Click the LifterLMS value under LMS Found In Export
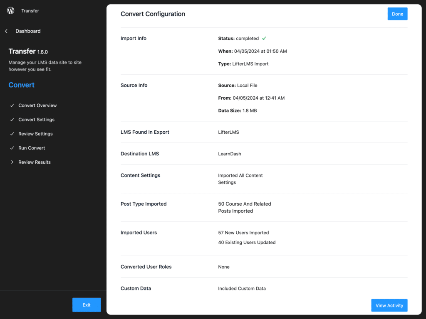This screenshot has height=319, width=426. (x=229, y=132)
